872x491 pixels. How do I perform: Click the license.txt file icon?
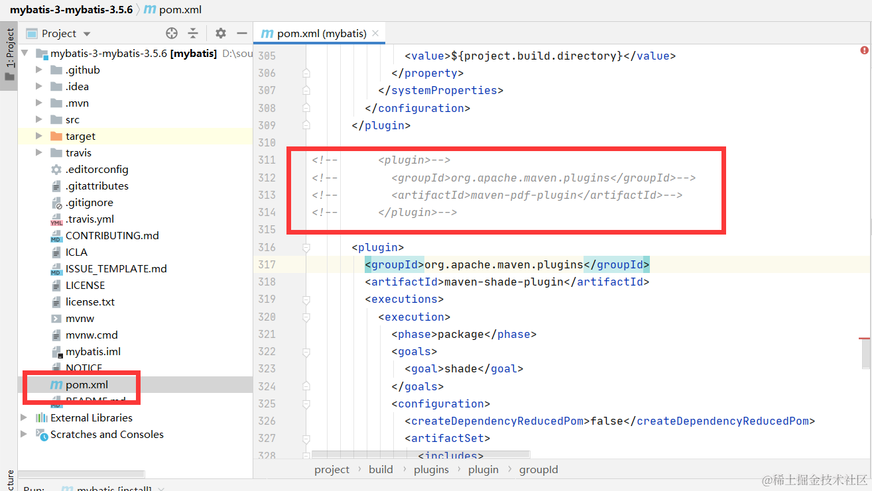coord(56,301)
